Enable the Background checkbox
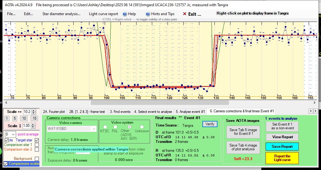 37,159
